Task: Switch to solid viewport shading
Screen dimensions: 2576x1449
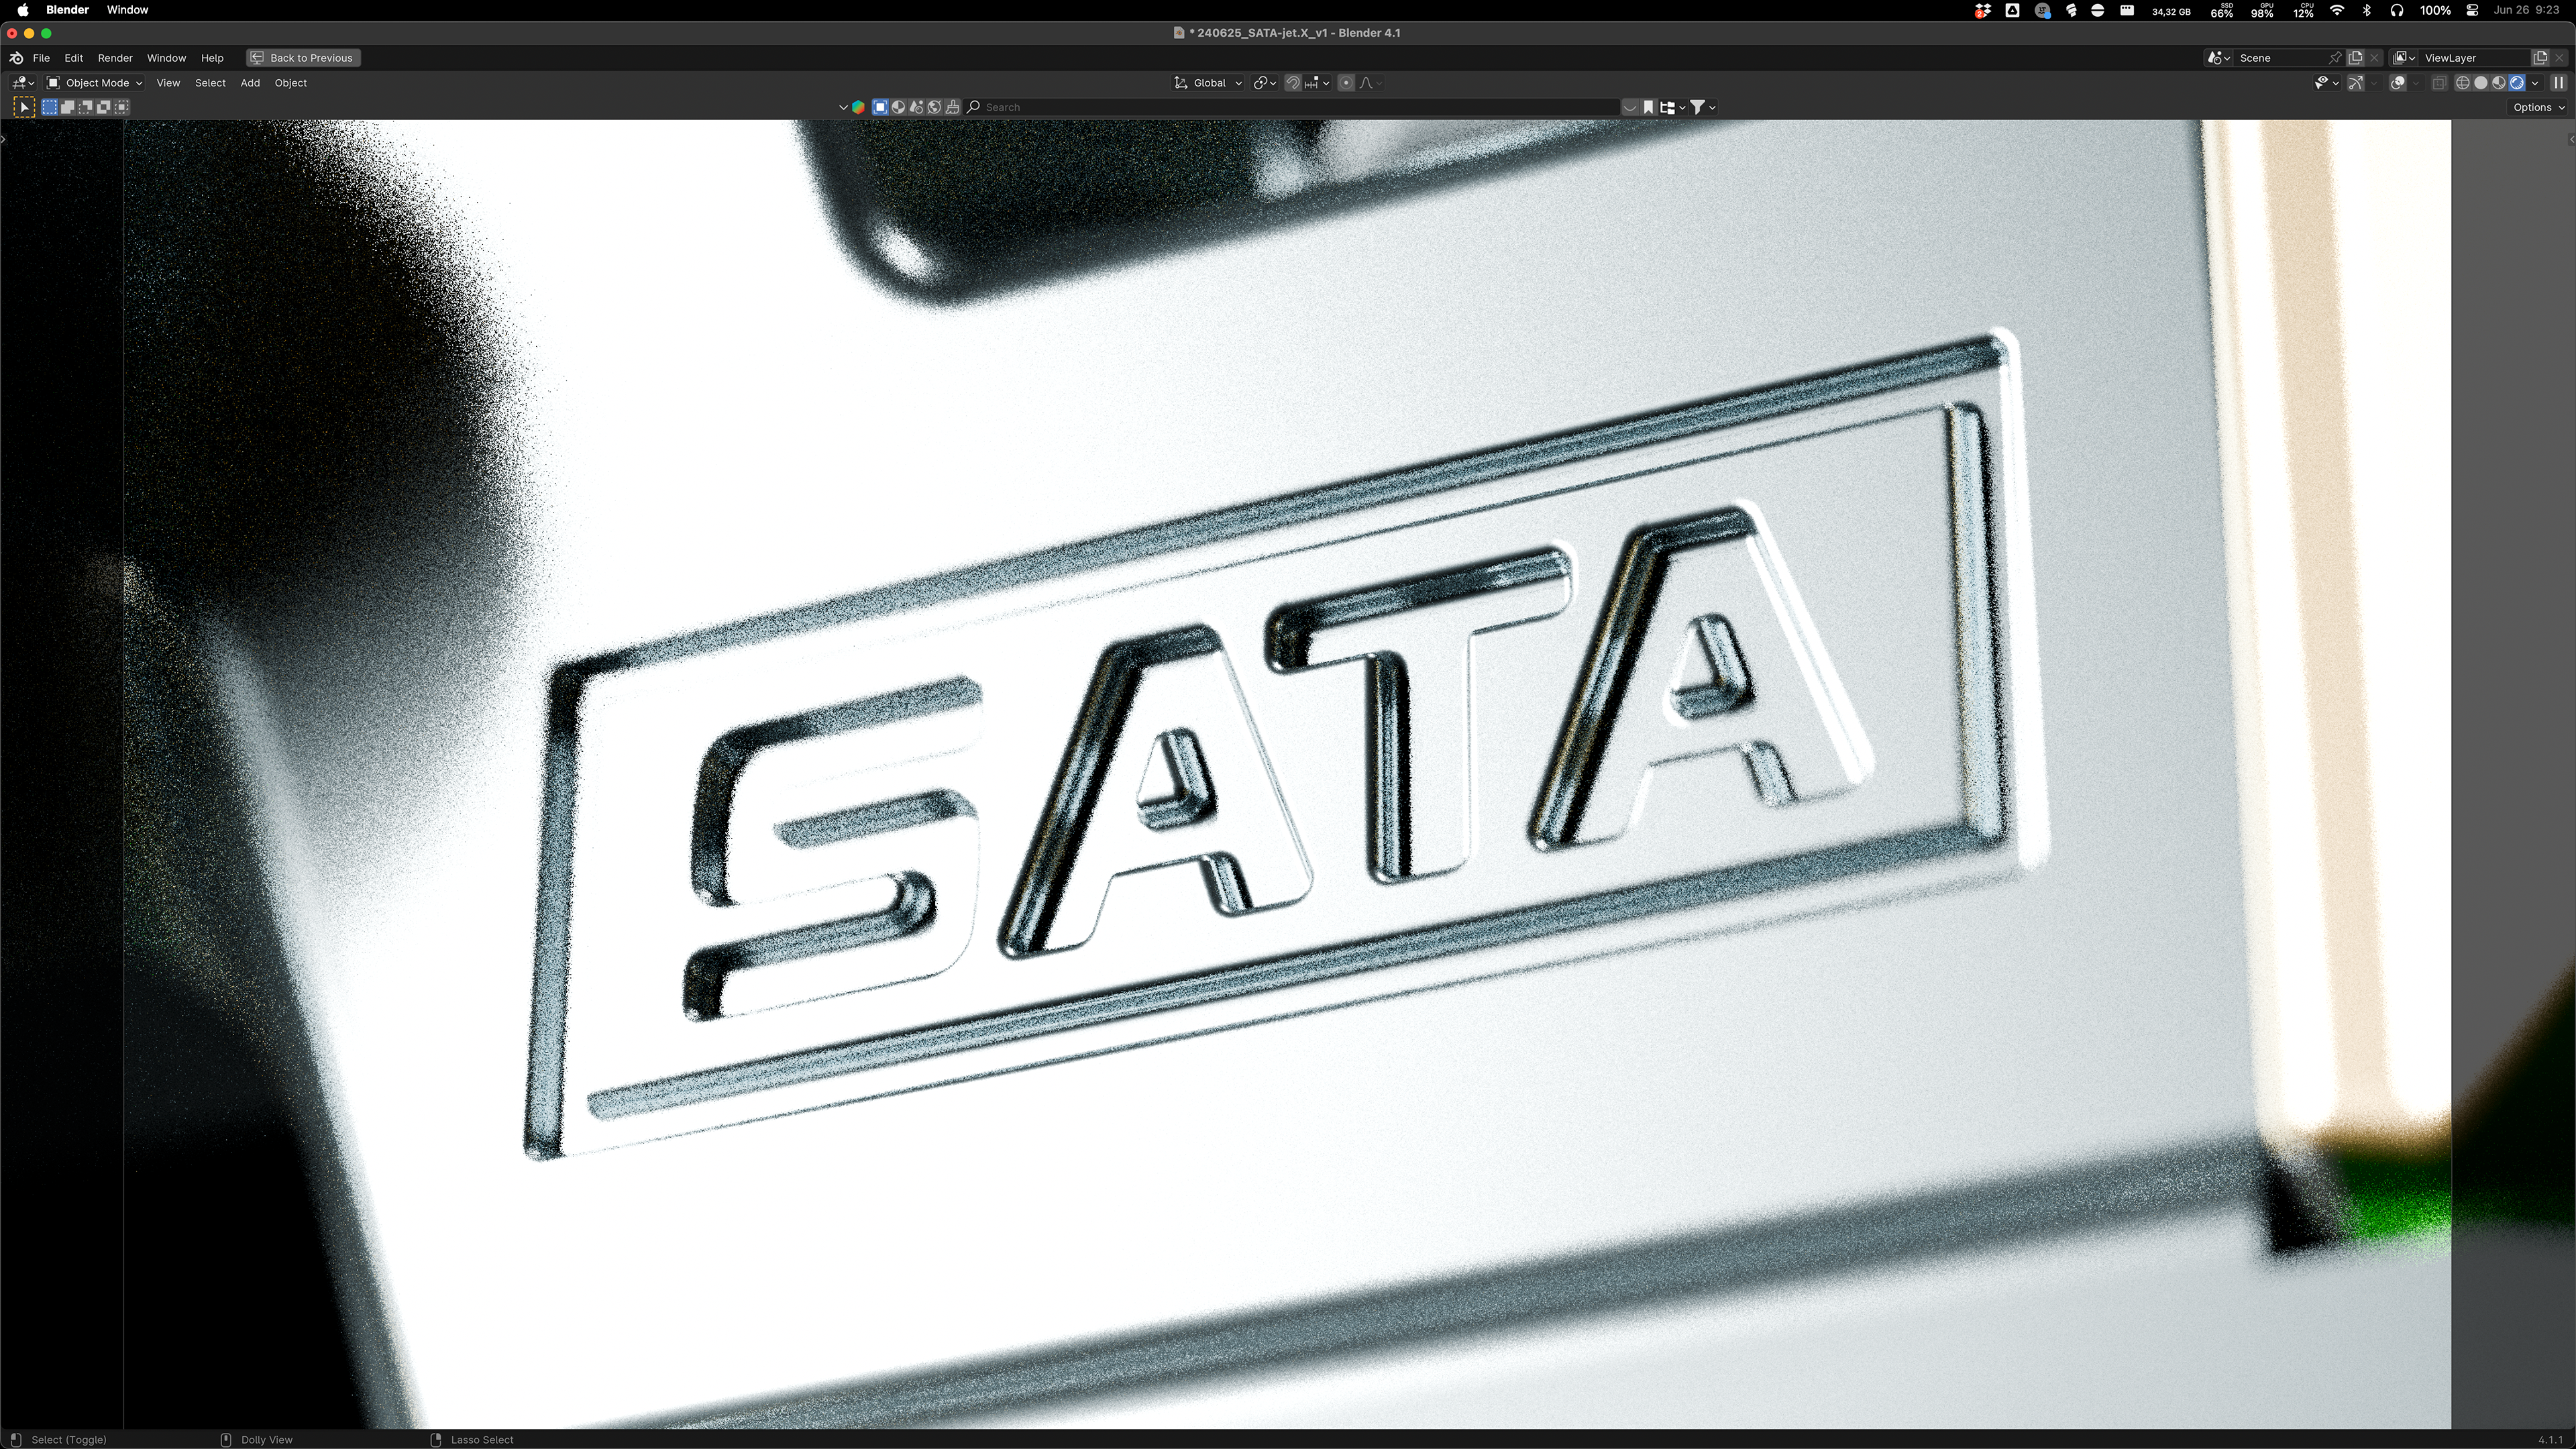Action: click(x=2480, y=83)
